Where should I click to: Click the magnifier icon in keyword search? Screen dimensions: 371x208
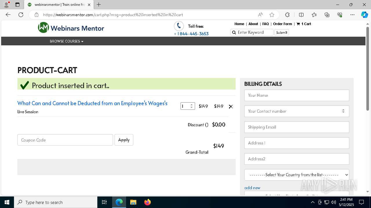click(x=234, y=32)
